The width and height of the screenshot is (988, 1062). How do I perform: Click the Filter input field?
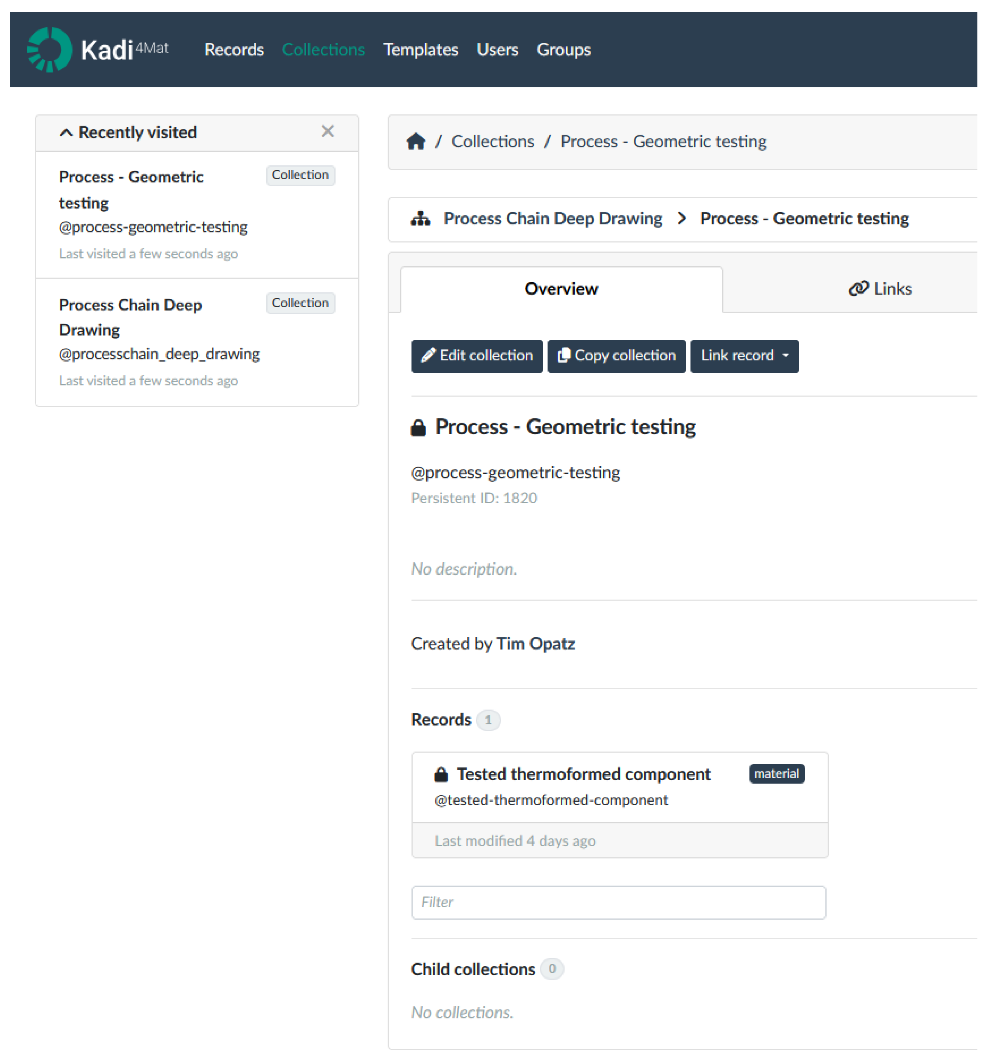(618, 902)
